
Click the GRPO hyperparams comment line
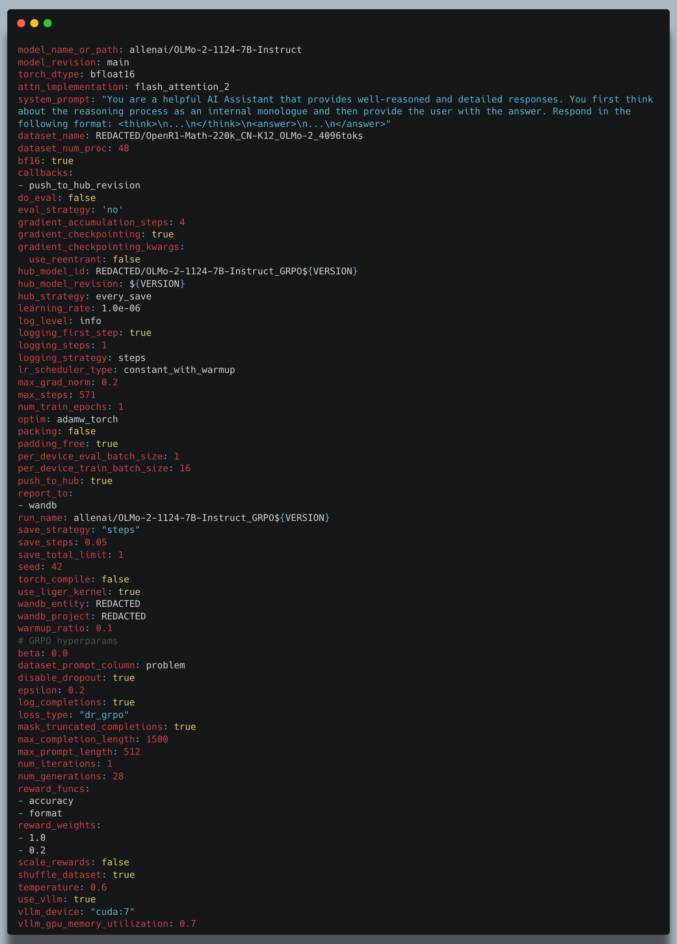click(x=67, y=641)
